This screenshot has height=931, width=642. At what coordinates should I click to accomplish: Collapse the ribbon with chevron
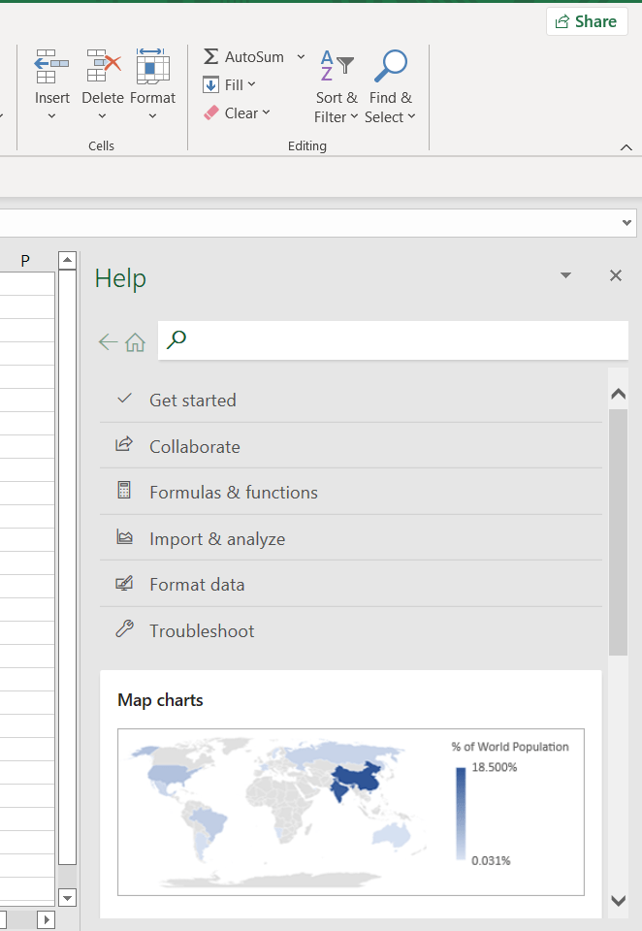point(626,146)
